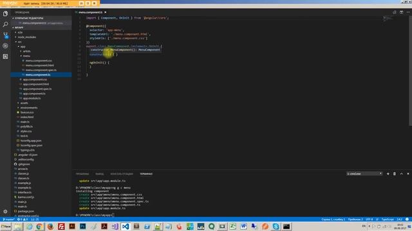Open .angular-cli.json in file tree

(28, 155)
